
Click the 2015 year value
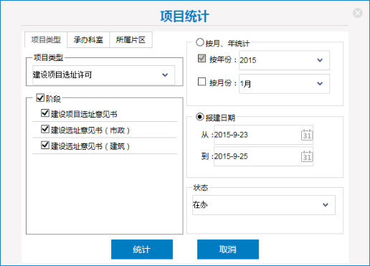(x=248, y=60)
